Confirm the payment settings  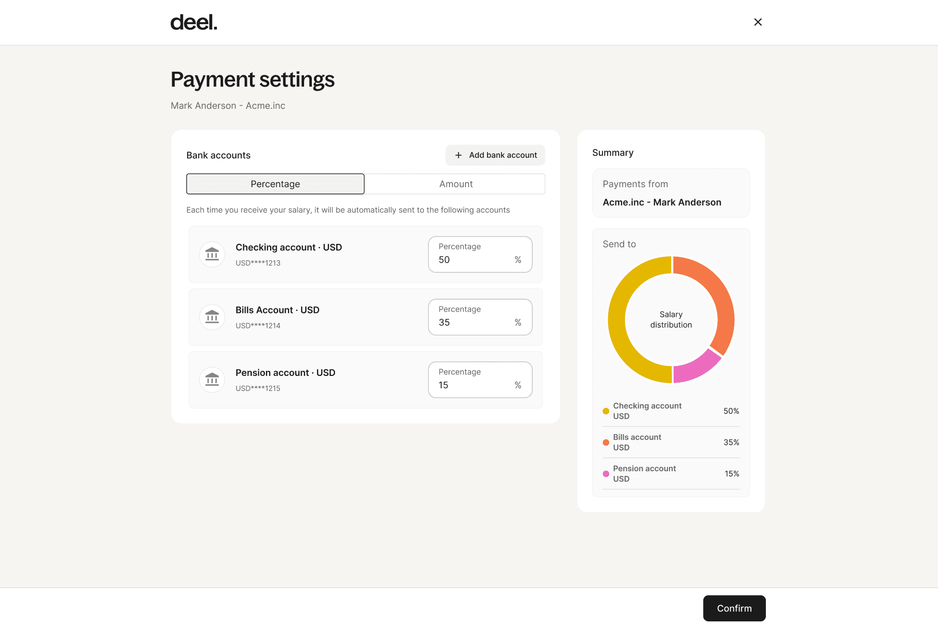tap(734, 608)
